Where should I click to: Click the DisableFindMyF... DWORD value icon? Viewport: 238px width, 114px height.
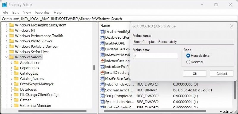click(102, 32)
